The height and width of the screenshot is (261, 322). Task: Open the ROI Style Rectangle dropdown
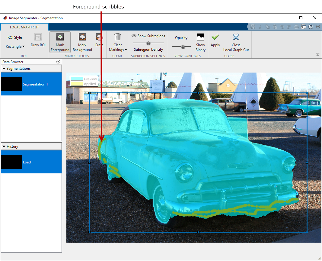click(x=15, y=47)
